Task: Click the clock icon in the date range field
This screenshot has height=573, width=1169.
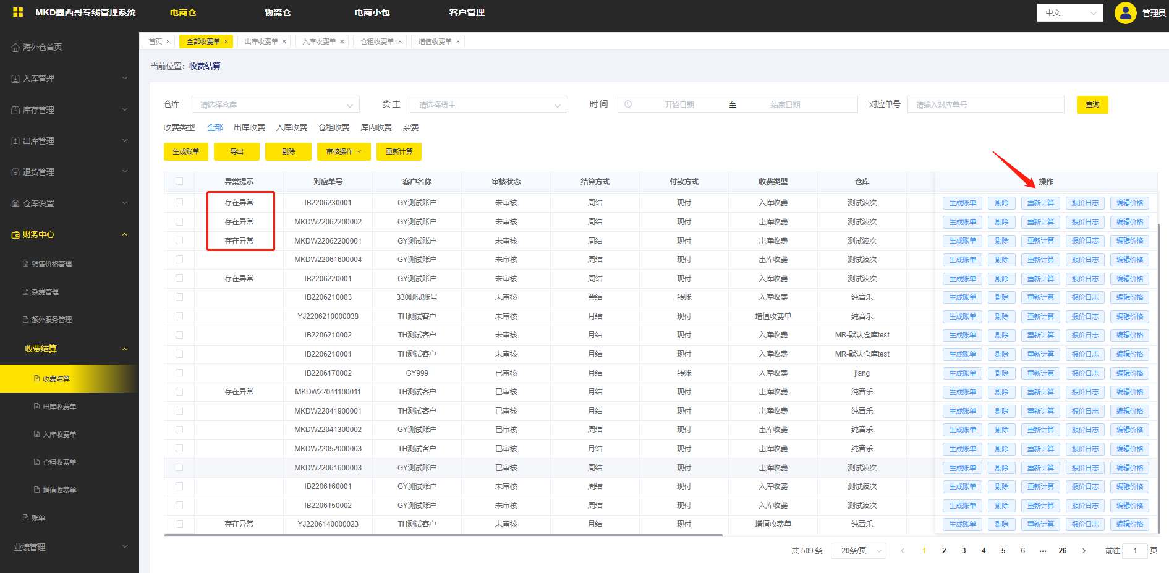Action: [628, 104]
